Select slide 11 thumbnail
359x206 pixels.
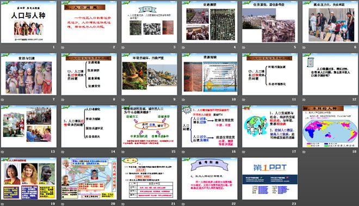[x=270, y=74]
